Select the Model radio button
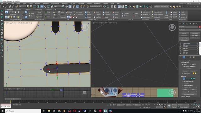201x113 pixels. [x=183, y=65]
